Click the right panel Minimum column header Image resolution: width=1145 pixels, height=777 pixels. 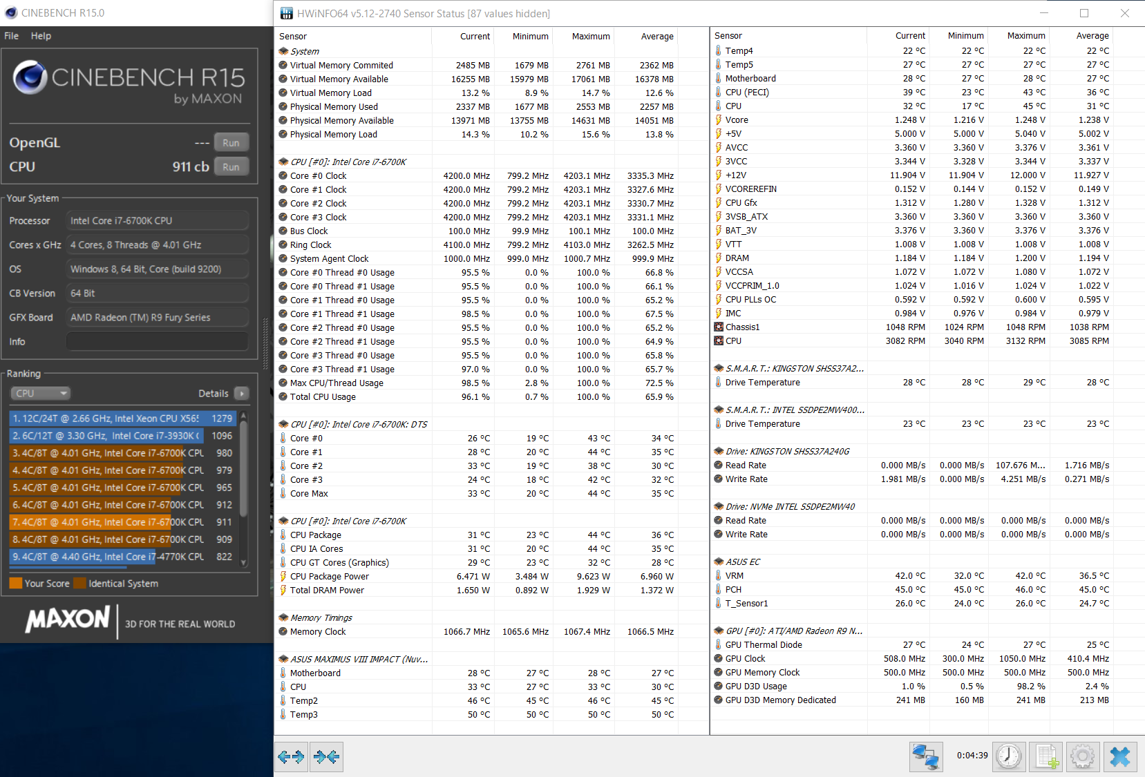pyautogui.click(x=966, y=36)
